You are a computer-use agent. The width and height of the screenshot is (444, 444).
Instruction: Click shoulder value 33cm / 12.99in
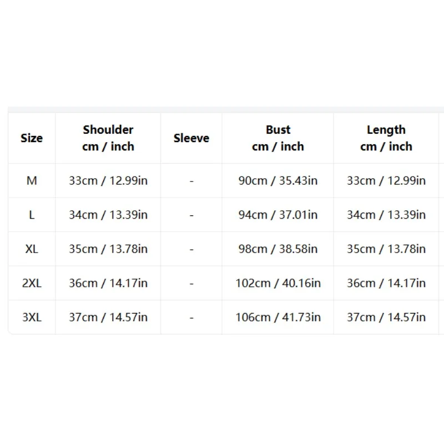tap(108, 181)
